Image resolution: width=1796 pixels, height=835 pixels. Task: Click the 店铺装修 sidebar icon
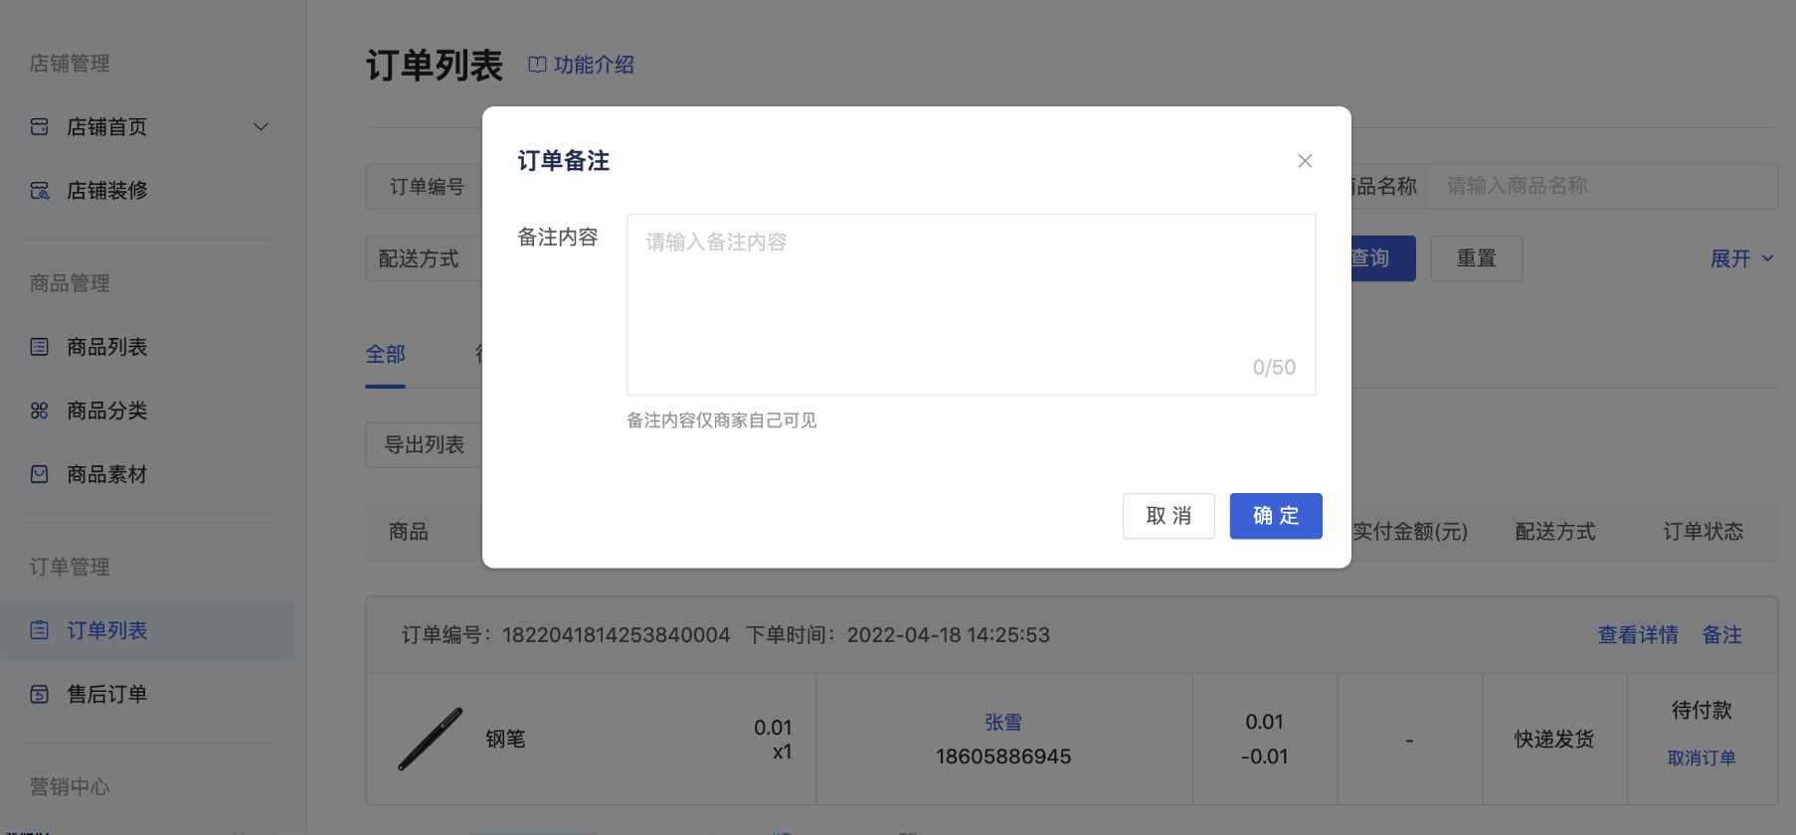tap(40, 191)
